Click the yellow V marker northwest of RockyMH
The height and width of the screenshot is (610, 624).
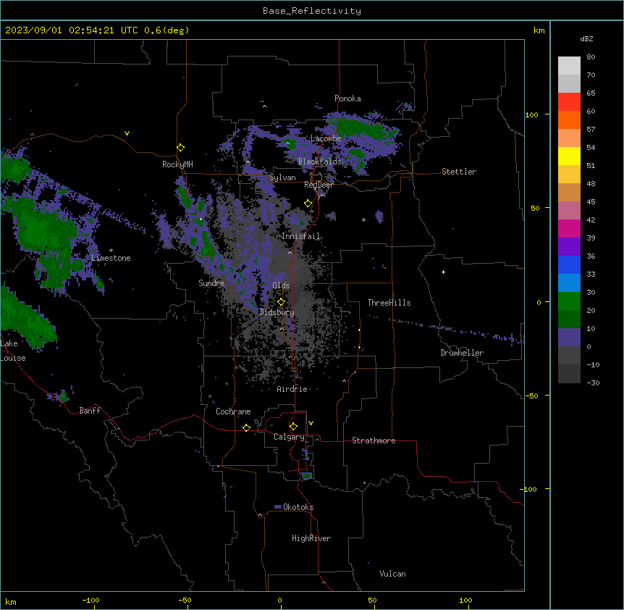(x=127, y=133)
